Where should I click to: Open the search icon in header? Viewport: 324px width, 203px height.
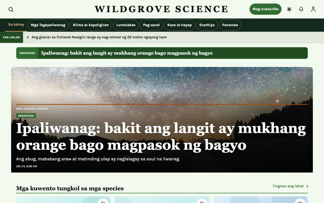pyautogui.click(x=11, y=9)
